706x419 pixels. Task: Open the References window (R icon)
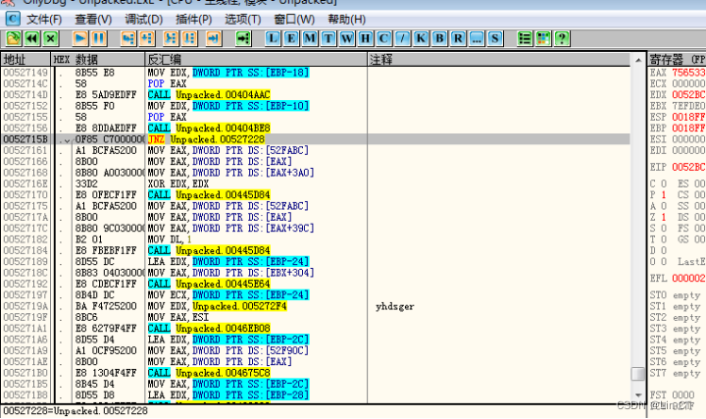coord(458,38)
